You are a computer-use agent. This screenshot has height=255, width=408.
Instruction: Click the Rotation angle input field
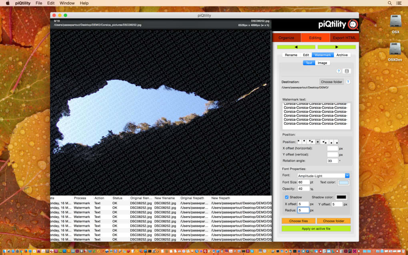[332, 161]
